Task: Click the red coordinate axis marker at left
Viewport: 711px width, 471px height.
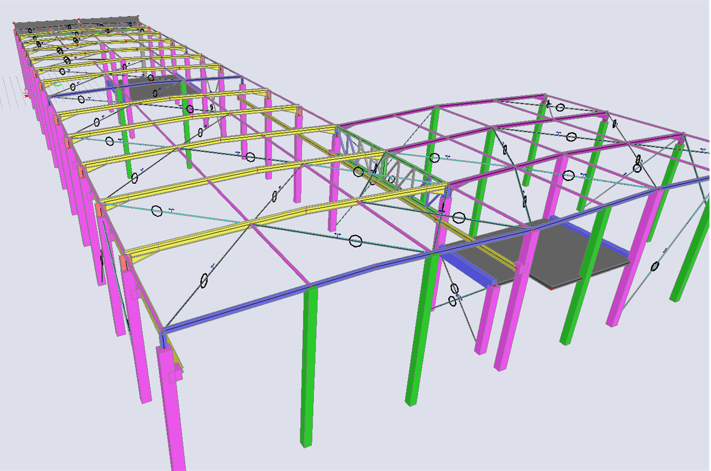Action: (26, 93)
